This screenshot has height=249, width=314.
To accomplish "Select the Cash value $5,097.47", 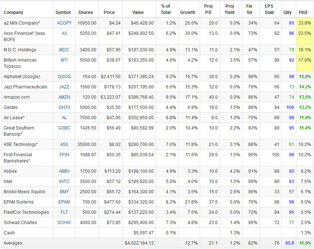I will coord(143,232).
